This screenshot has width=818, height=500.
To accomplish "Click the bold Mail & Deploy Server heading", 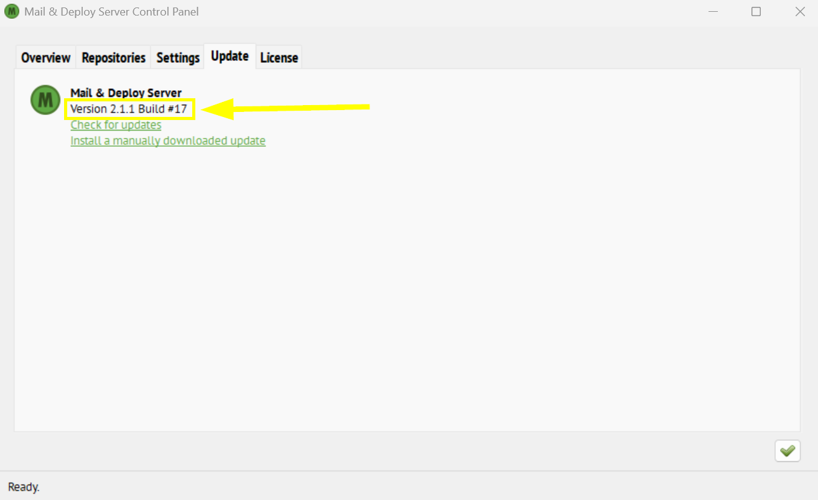I will 126,93.
